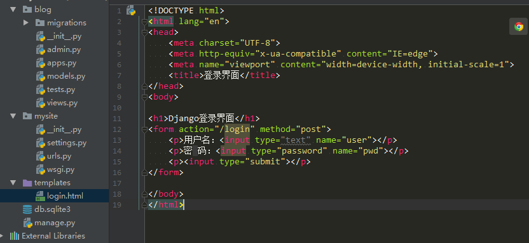The image size is (529, 243).
Task: Click the wsgi.py Python icon
Action: (x=41, y=169)
